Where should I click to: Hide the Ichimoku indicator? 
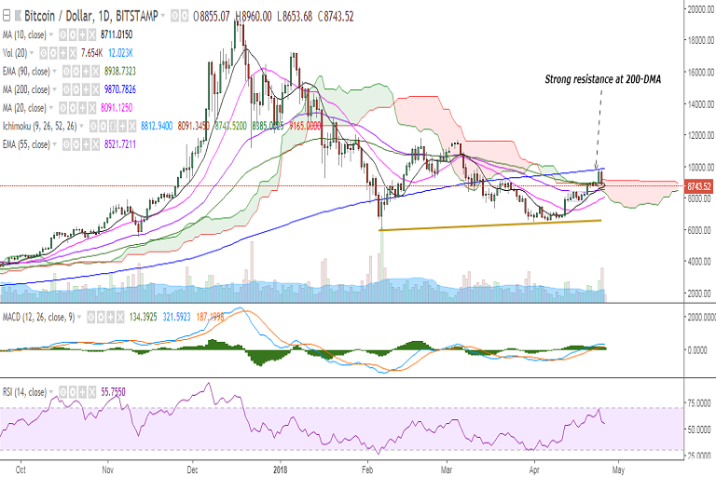point(93,126)
